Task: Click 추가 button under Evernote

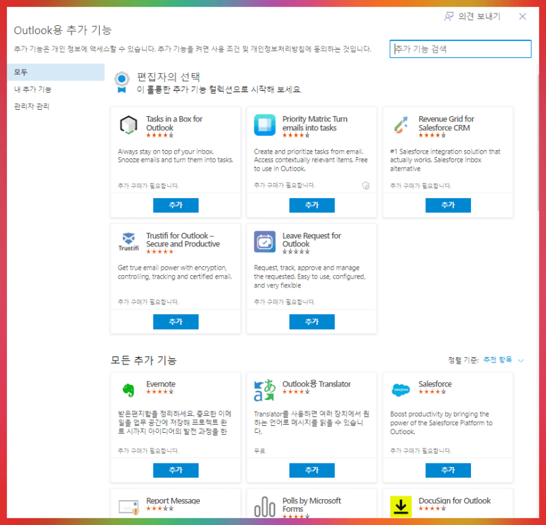Action: [x=175, y=470]
